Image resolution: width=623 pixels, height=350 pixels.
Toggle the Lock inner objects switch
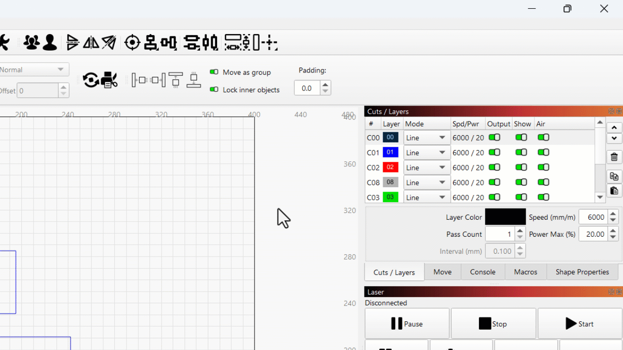[x=214, y=89]
